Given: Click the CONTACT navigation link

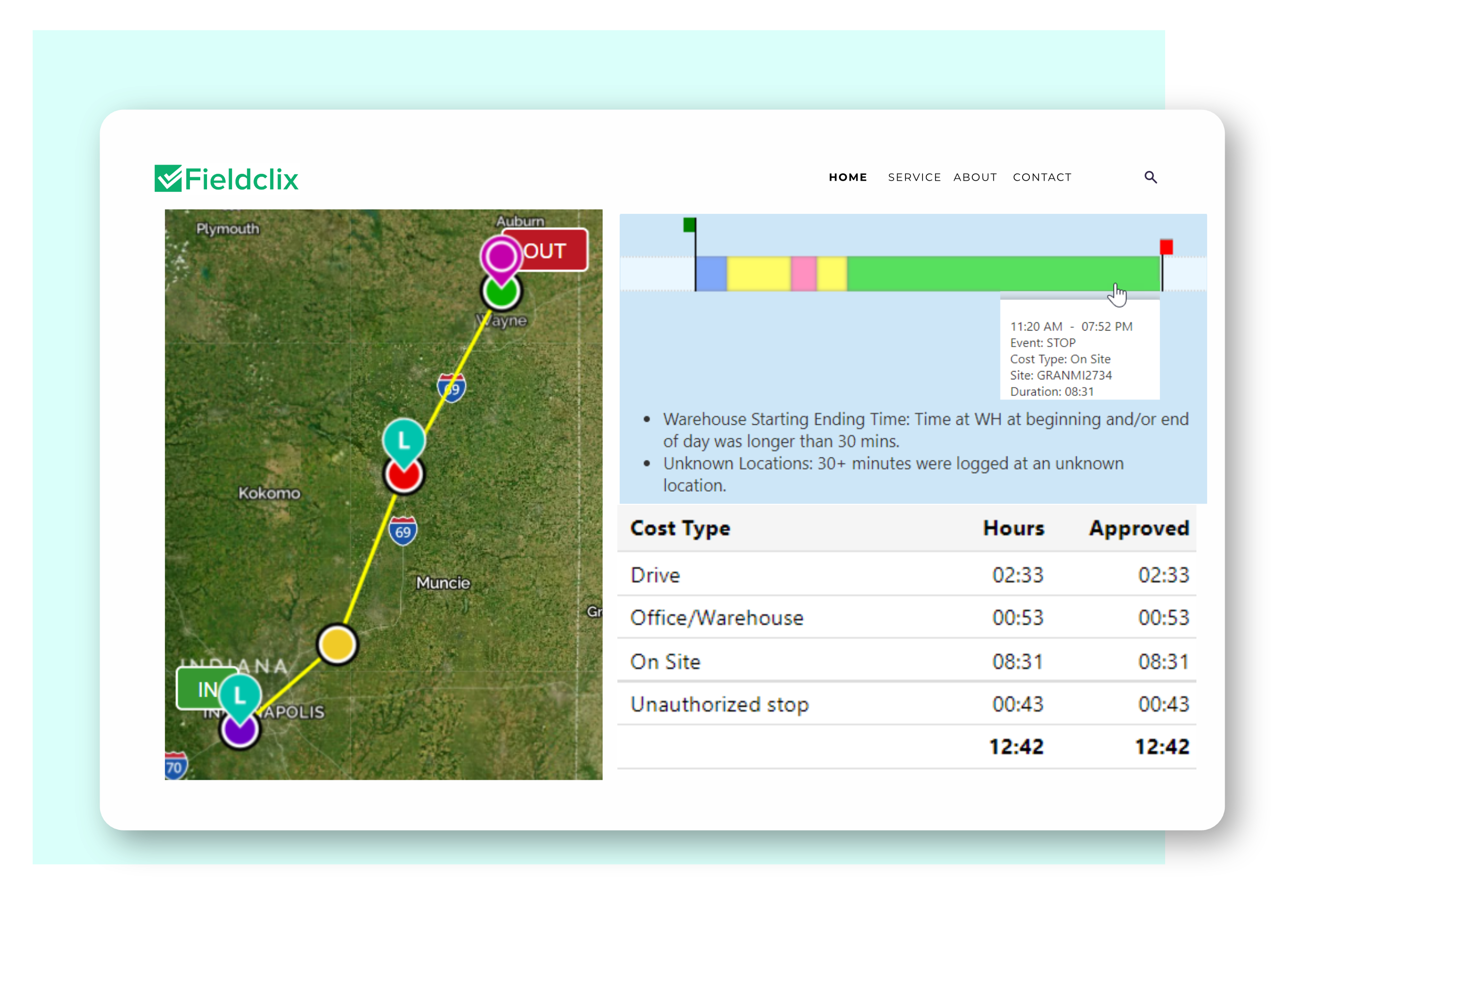Looking at the screenshot, I should (x=1042, y=177).
